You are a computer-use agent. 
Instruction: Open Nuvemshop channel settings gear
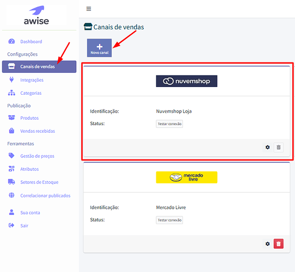tap(268, 147)
